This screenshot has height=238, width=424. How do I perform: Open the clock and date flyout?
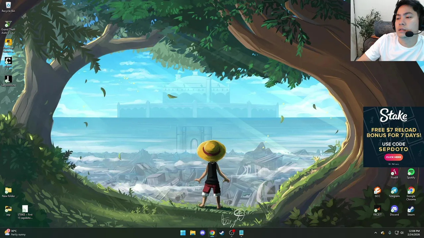pyautogui.click(x=414, y=233)
